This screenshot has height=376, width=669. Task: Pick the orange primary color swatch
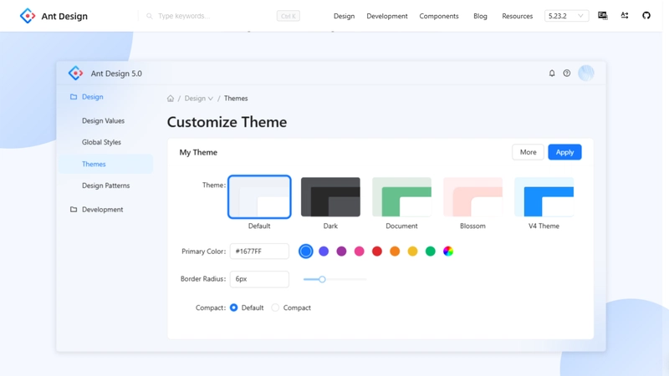395,252
